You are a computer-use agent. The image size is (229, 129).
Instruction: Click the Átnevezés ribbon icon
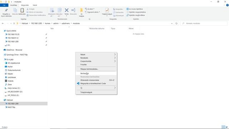tap(73, 10)
